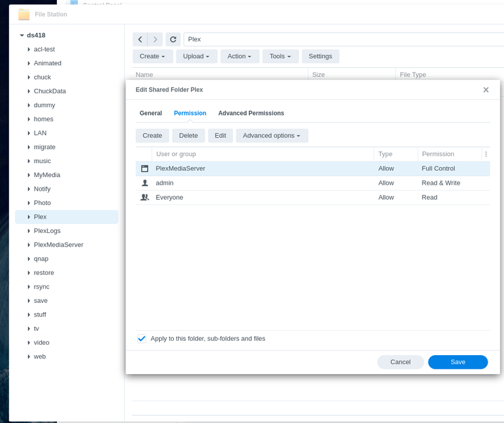
Task: Click the Name column header
Action: [220, 74]
